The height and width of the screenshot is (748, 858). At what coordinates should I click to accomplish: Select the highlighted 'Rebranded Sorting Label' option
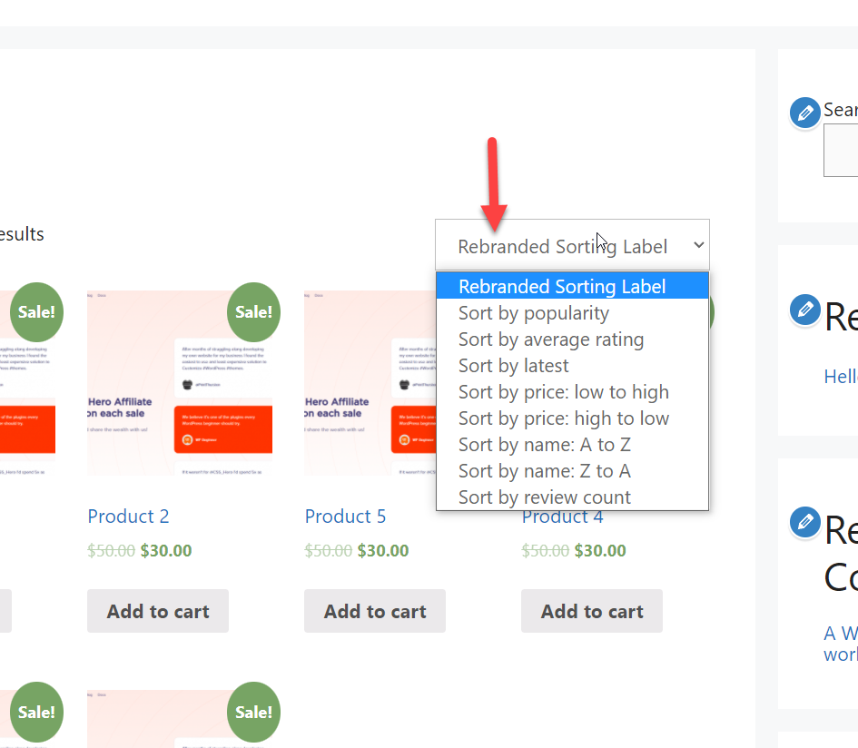572,286
